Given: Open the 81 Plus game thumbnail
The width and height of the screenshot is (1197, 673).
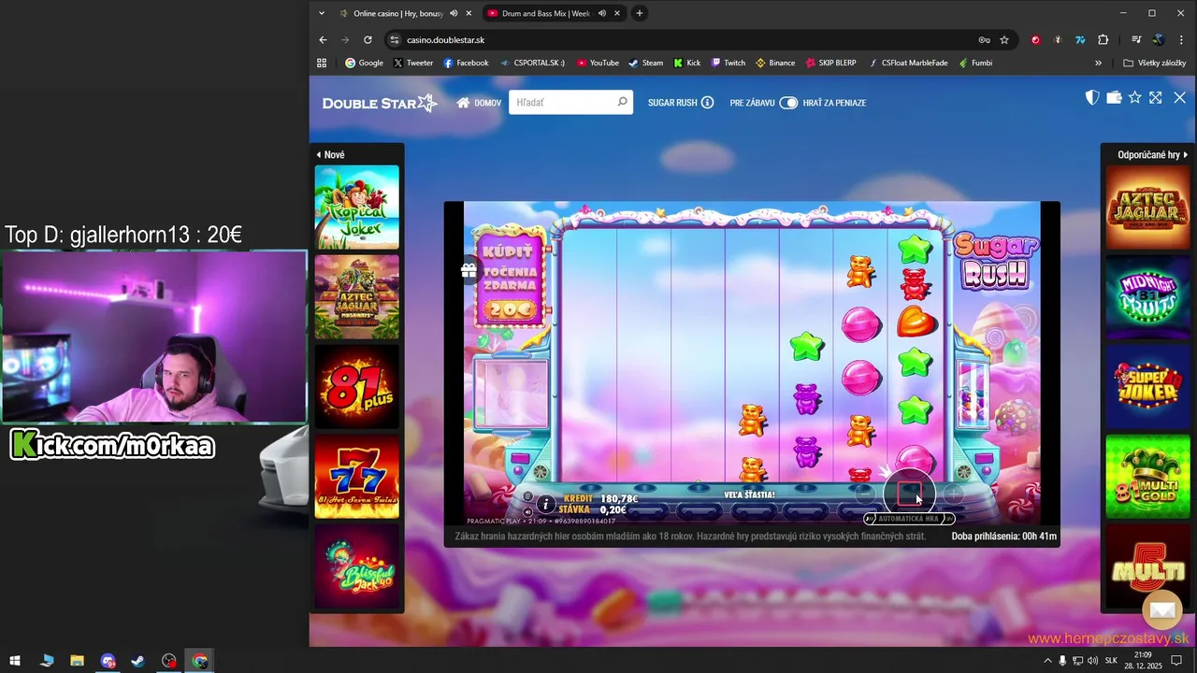Looking at the screenshot, I should [356, 387].
